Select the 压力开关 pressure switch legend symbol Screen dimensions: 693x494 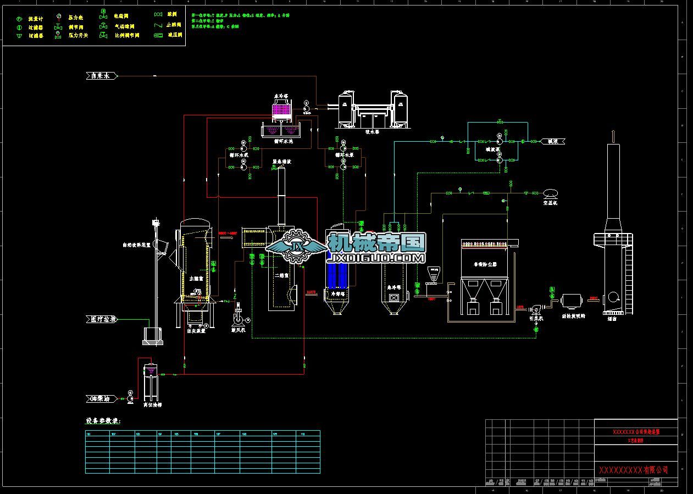tap(58, 35)
